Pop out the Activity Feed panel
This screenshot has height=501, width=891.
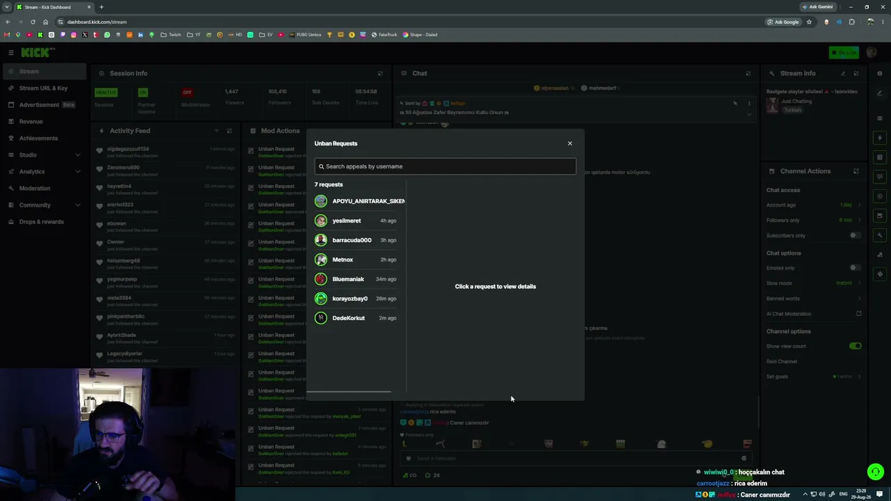coord(229,131)
